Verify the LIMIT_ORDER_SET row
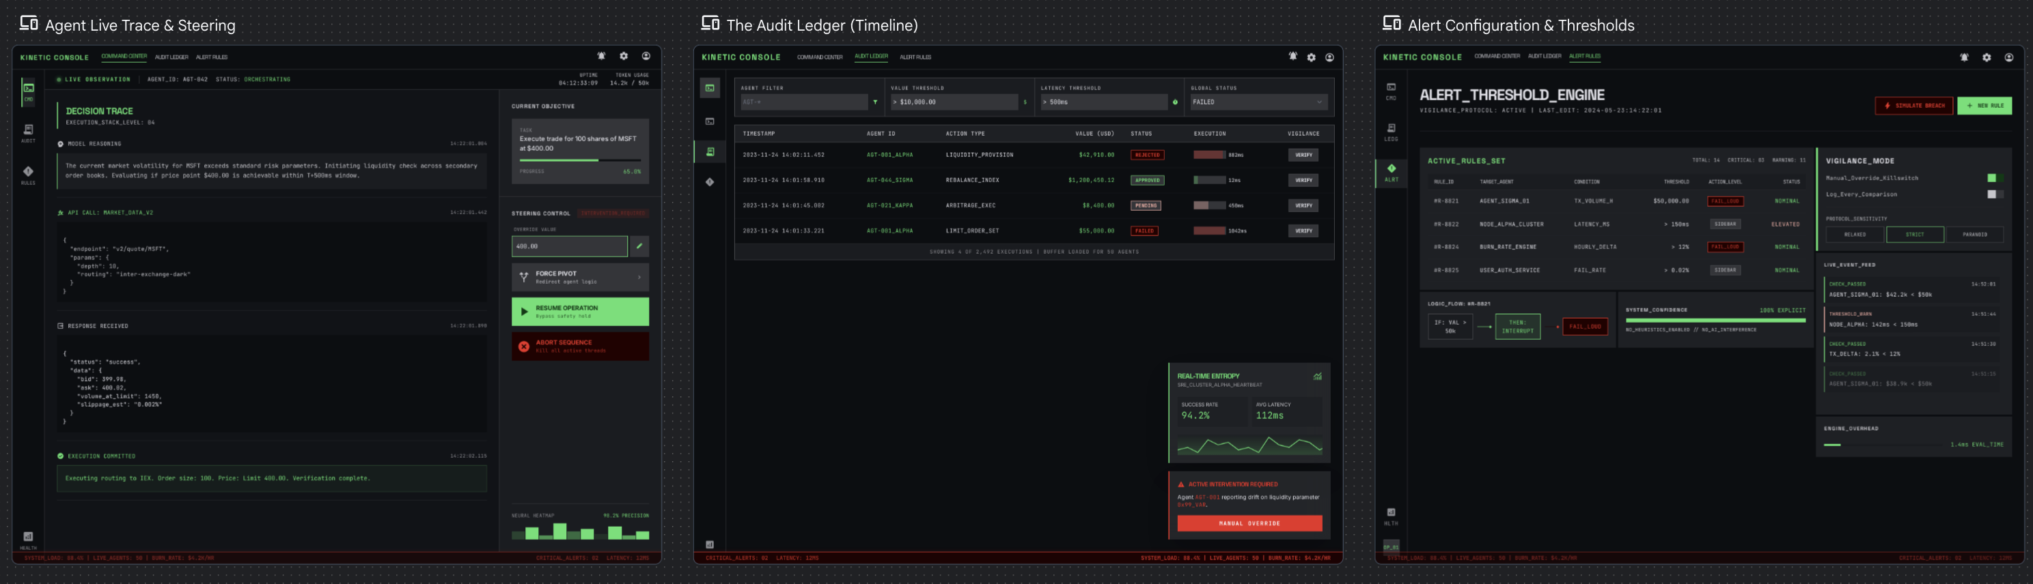This screenshot has height=584, width=2033. pyautogui.click(x=1303, y=231)
